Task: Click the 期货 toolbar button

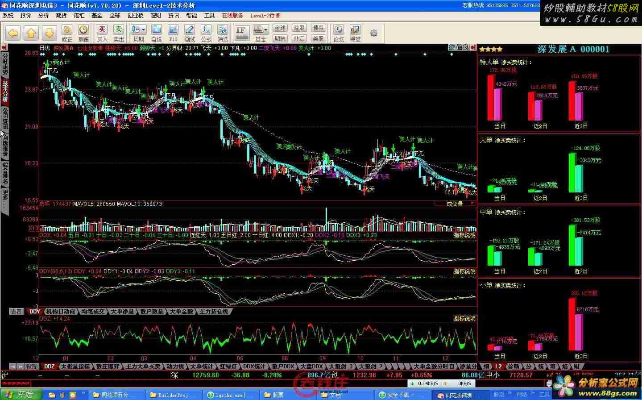Action: [x=280, y=38]
